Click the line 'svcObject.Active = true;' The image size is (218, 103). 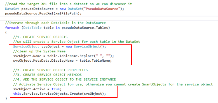(x=37, y=89)
